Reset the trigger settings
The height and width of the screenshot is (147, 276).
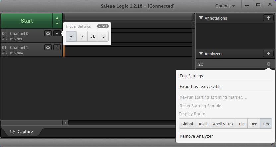[103, 26]
